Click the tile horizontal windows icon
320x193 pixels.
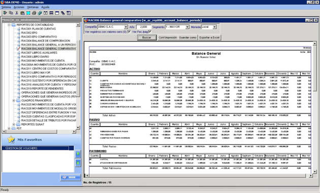pyautogui.click(x=51, y=13)
